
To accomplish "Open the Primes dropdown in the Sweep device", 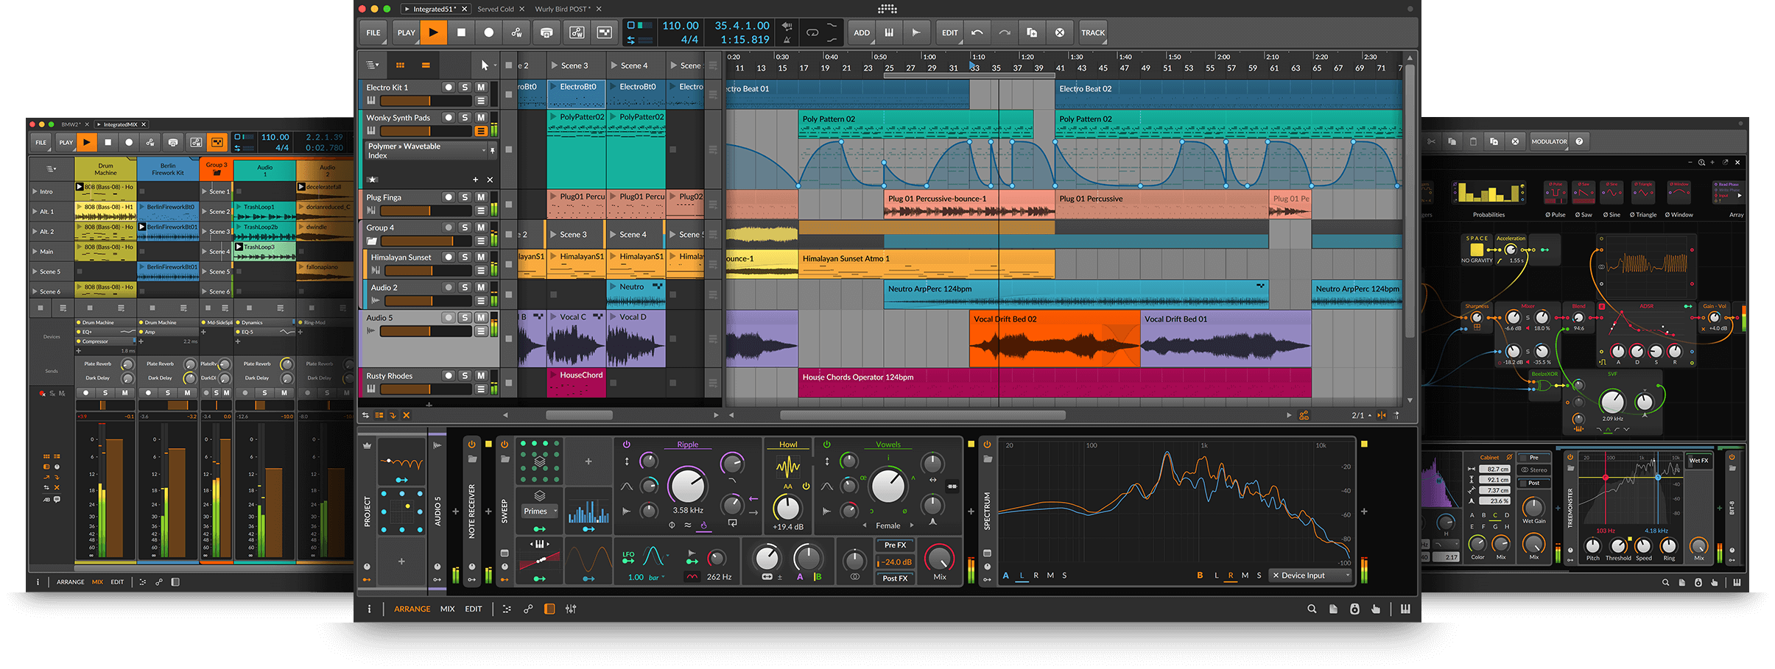I will (x=538, y=511).
